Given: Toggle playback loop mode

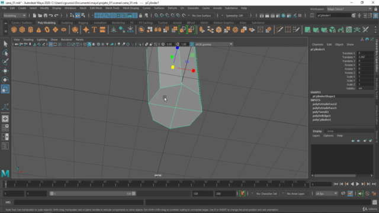Looking at the screenshot, I should [x=343, y=193].
